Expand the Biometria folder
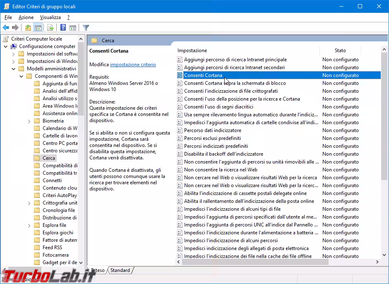Screen dimensions: 389x284 [29, 121]
